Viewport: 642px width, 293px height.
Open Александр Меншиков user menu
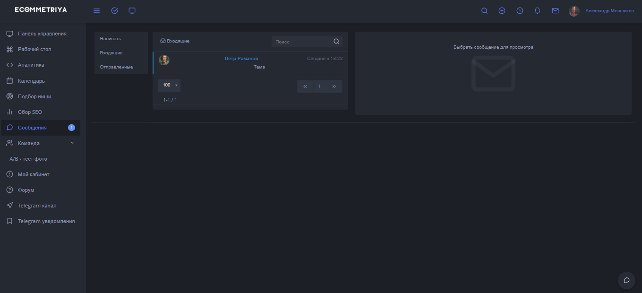(609, 11)
